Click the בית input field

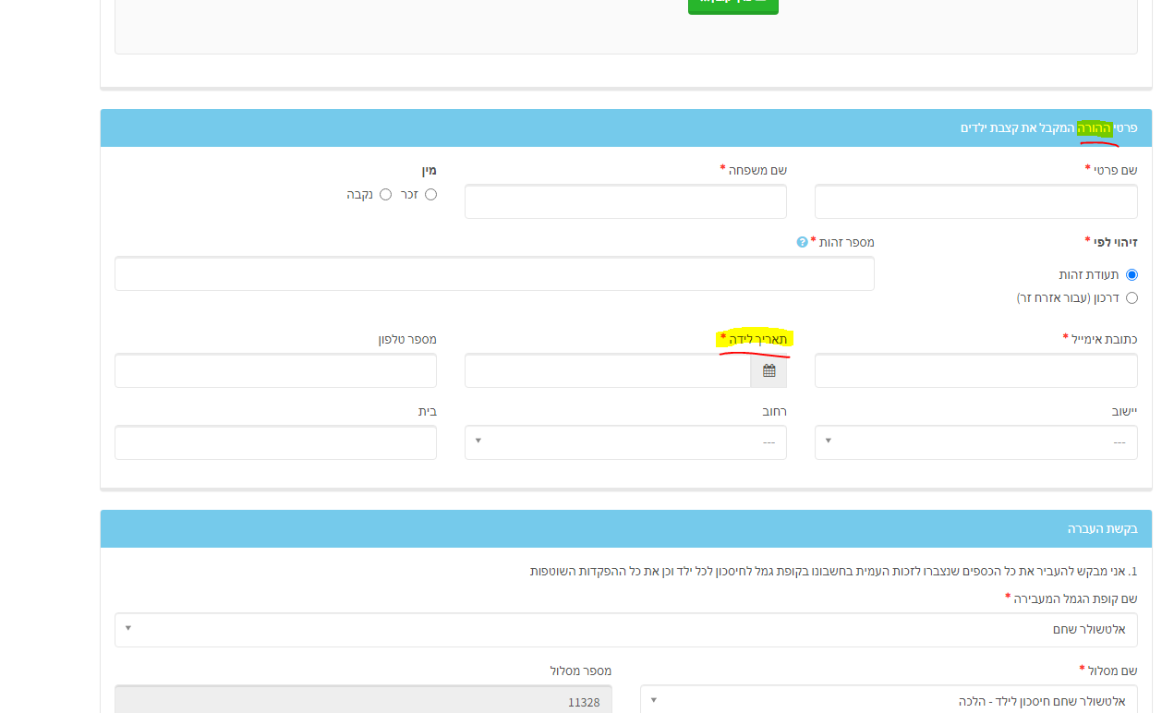pos(275,442)
